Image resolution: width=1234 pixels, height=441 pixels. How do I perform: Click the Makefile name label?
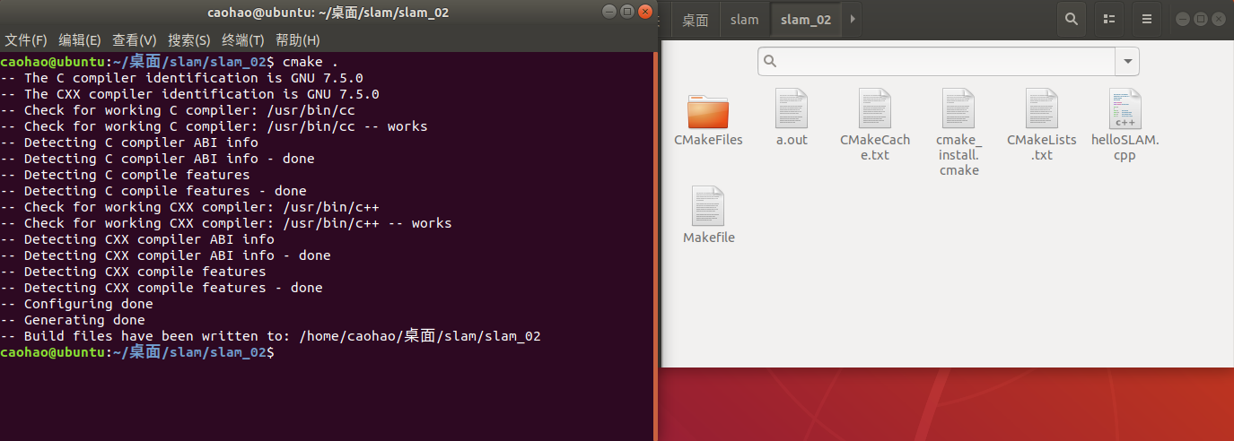pos(708,238)
